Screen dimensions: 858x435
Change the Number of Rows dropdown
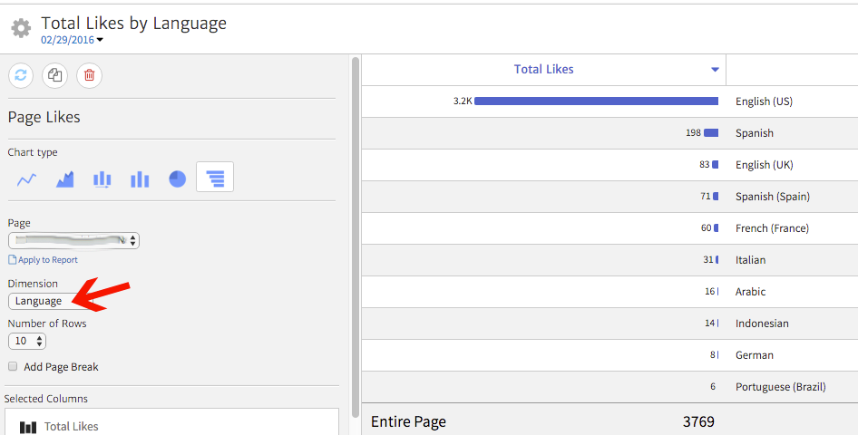click(x=26, y=341)
